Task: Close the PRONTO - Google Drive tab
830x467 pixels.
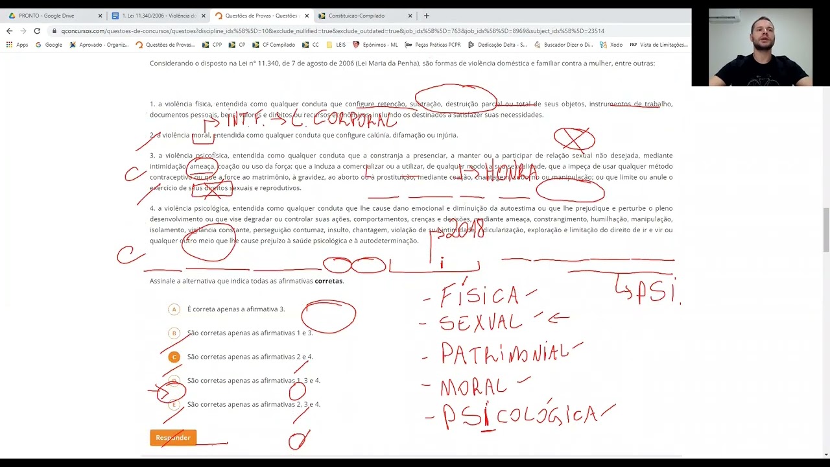Action: tap(100, 16)
